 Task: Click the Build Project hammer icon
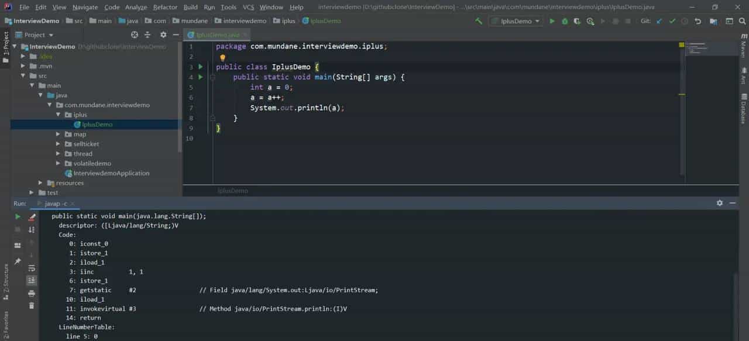pyautogui.click(x=479, y=21)
